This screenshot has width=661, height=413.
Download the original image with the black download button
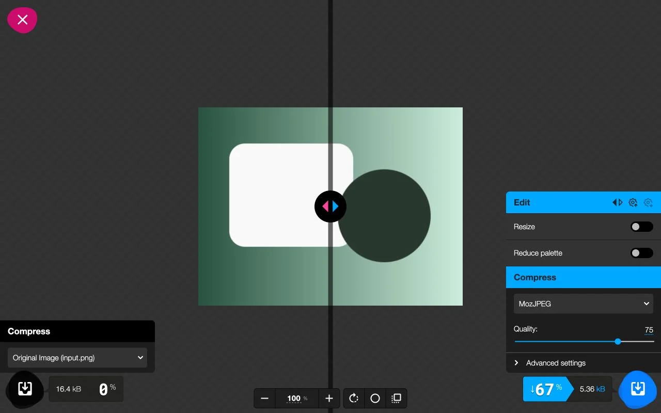point(25,389)
